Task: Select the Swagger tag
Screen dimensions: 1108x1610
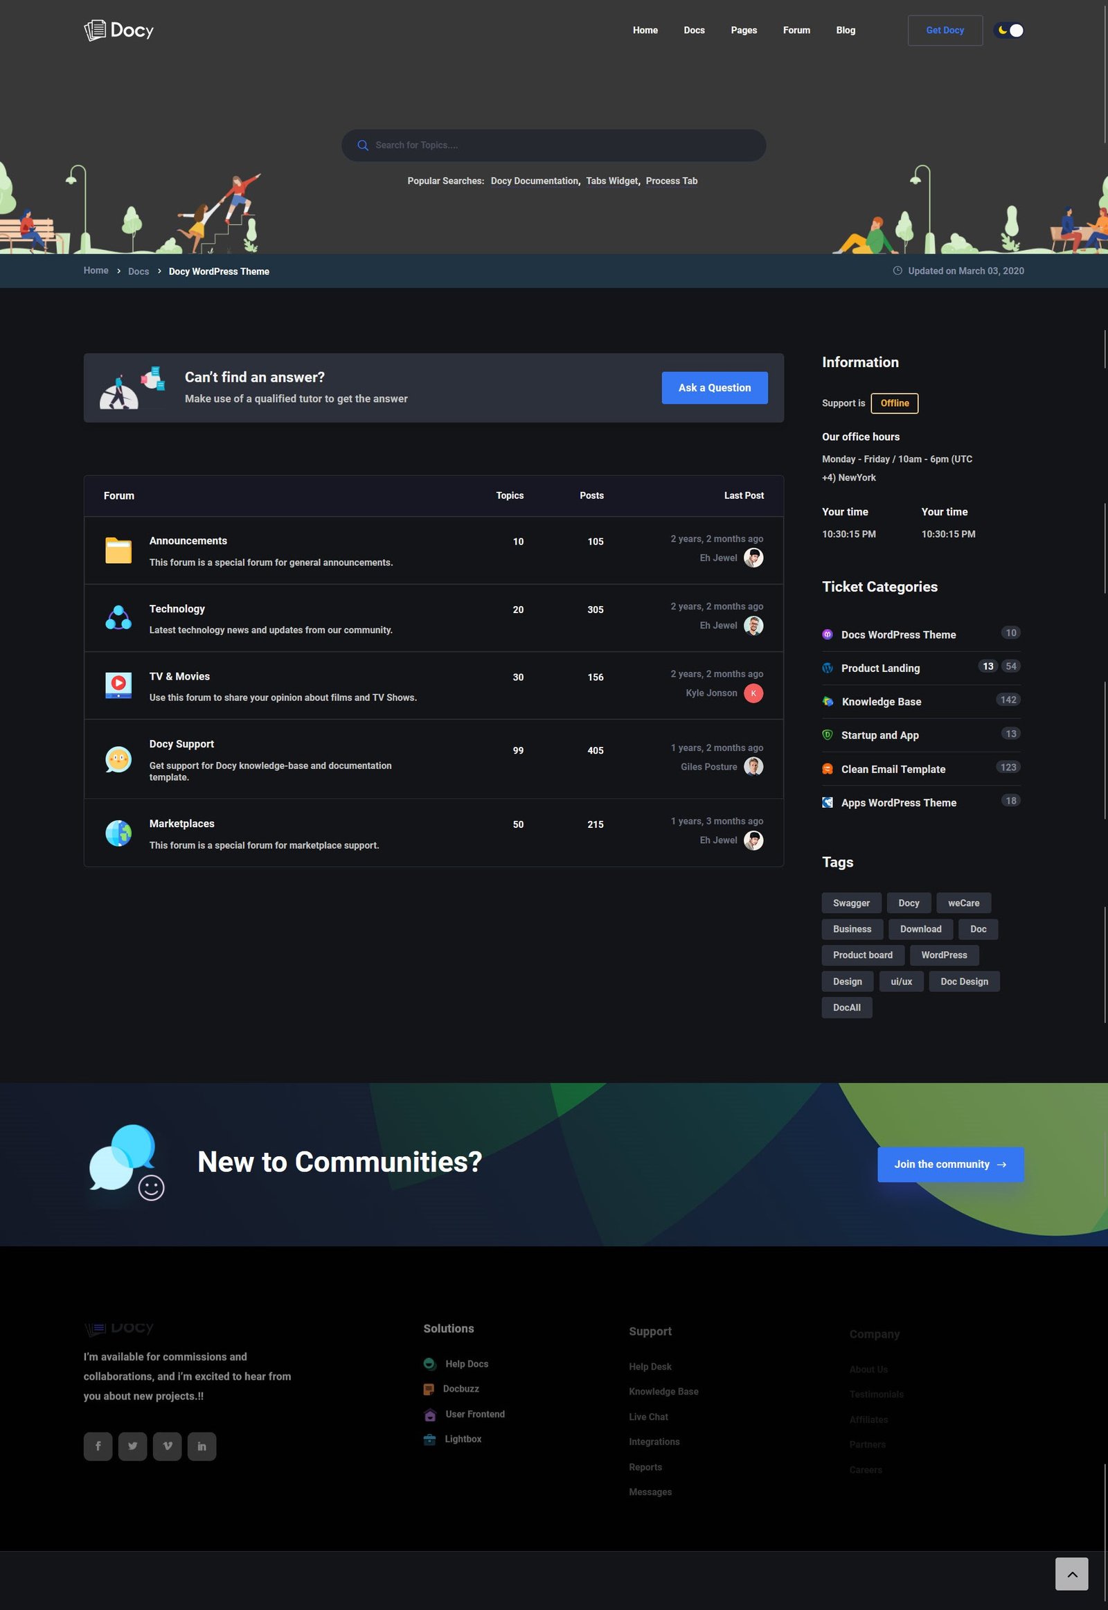Action: click(x=851, y=903)
